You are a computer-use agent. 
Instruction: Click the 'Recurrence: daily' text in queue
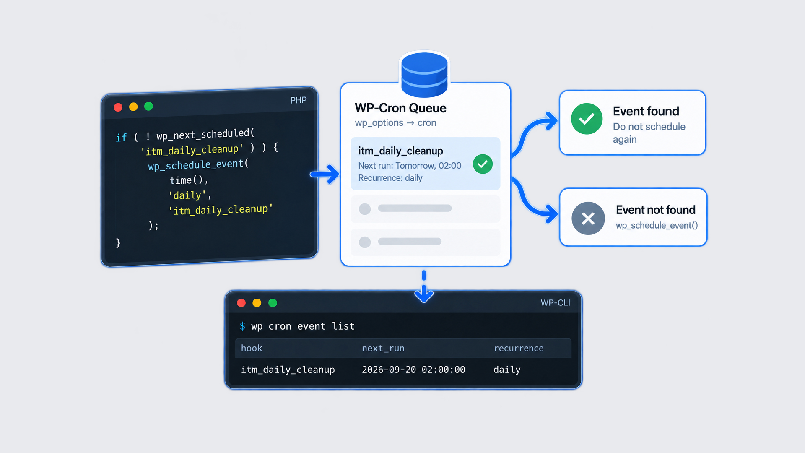pos(390,178)
